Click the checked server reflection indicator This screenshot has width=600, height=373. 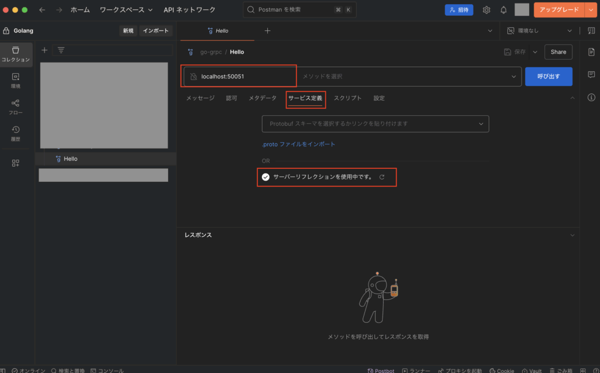coord(265,177)
